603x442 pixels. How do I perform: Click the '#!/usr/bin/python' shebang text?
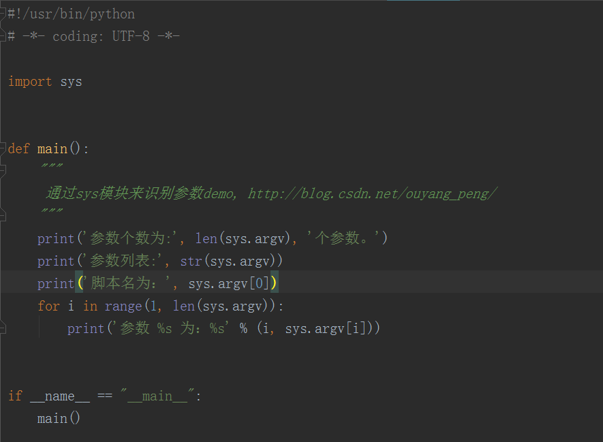(x=71, y=14)
